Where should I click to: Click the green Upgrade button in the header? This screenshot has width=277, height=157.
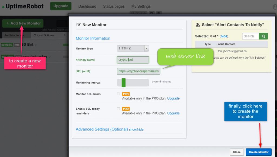[x=61, y=6]
